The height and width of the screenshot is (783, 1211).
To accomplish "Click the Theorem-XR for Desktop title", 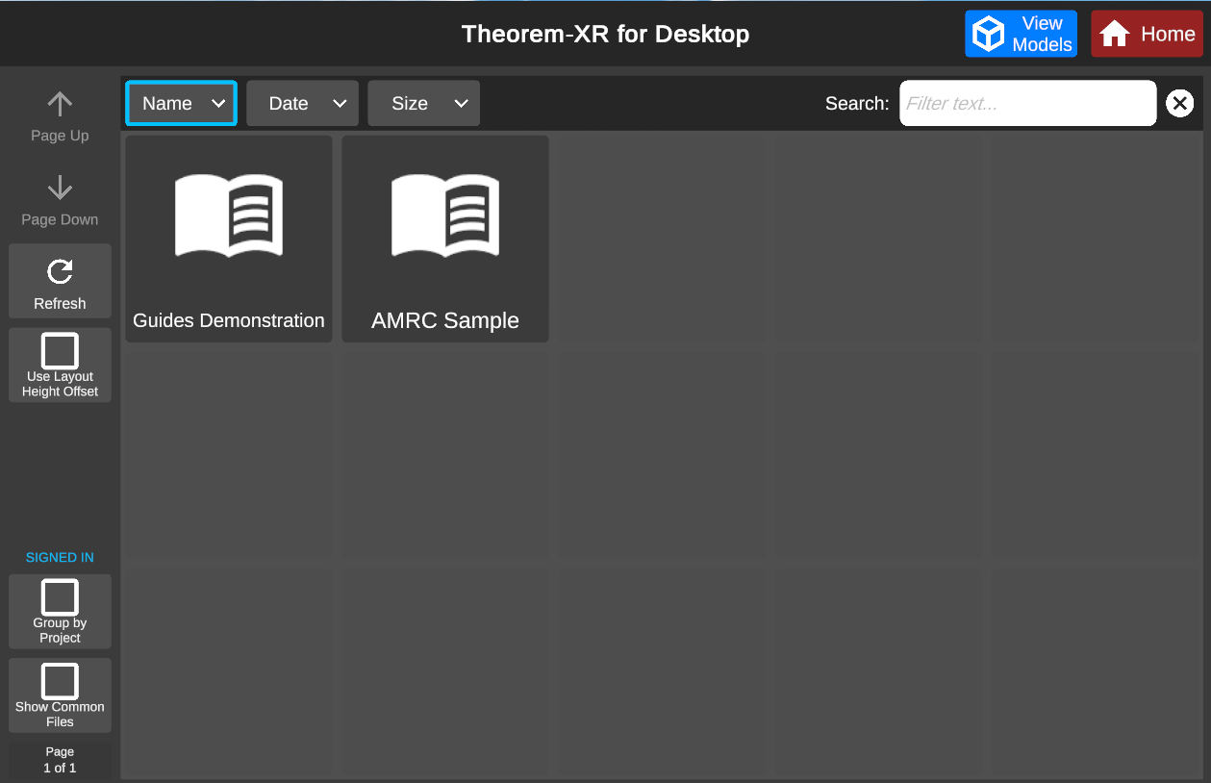I will 605,35.
